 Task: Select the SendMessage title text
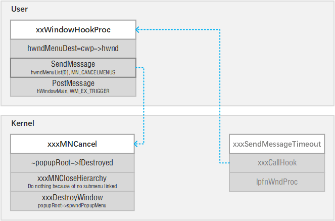[73, 64]
